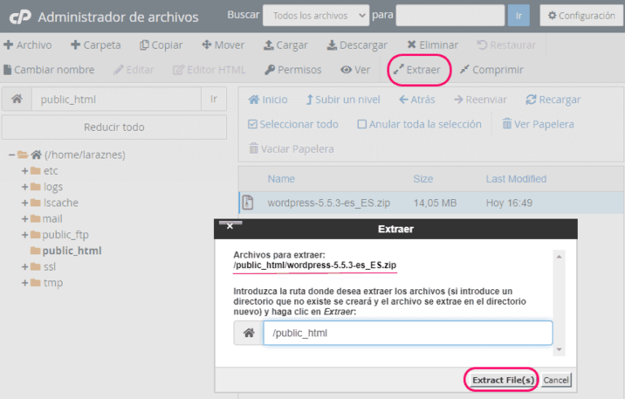This screenshot has width=625, height=399.
Task: Click the Extraer toolbar icon
Action: point(398,70)
